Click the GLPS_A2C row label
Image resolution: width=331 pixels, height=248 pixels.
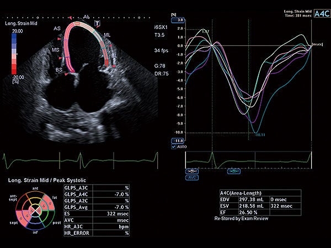[x=76, y=201]
